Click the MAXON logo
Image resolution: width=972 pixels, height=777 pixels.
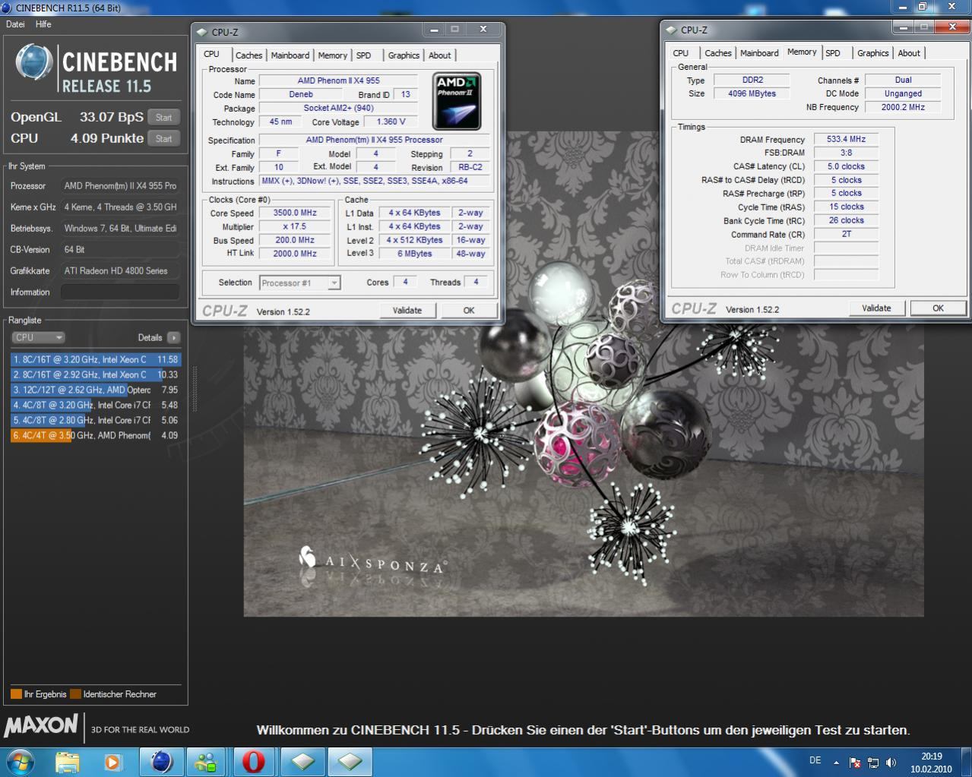click(x=41, y=725)
